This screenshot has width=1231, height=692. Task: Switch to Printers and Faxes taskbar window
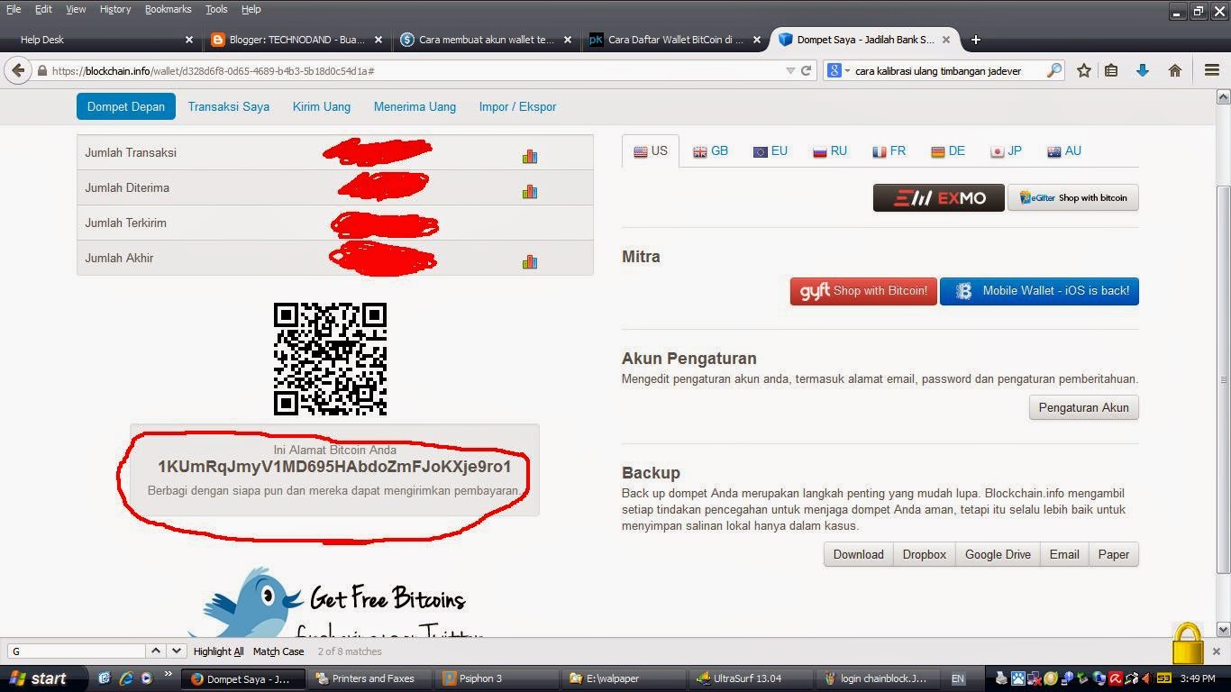pos(372,678)
